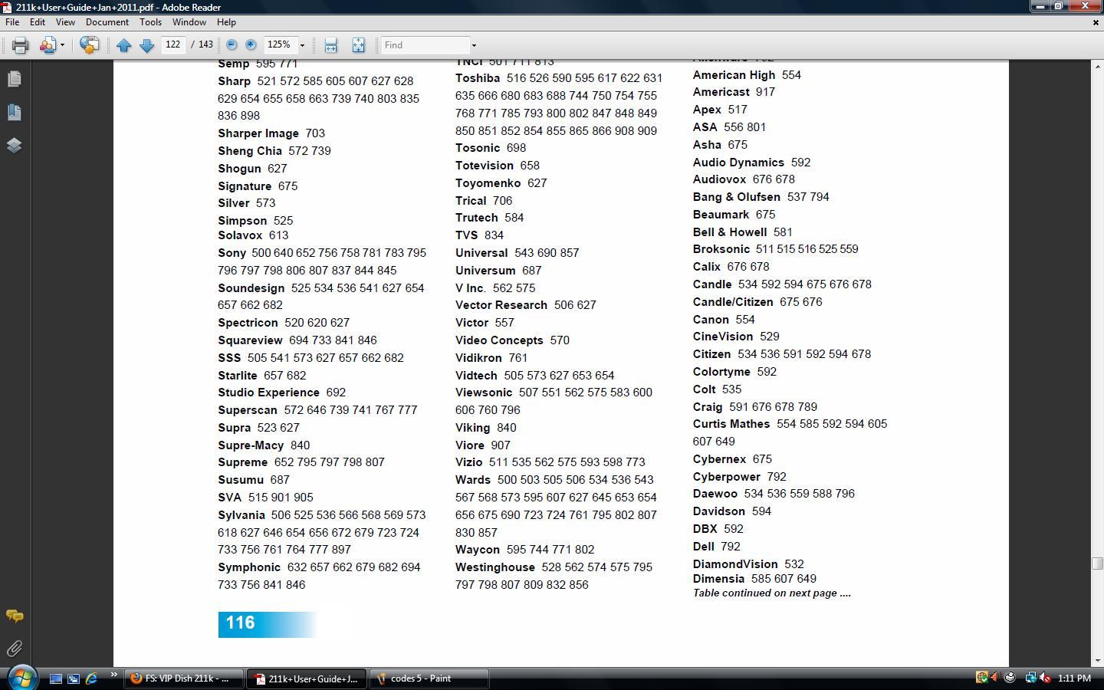Click the 'Candle/Citizen' brand entry

733,302
